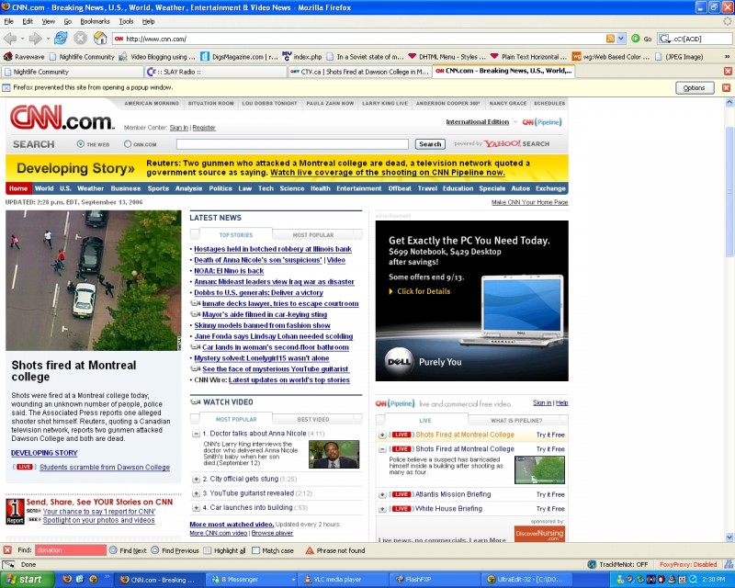Open the Tools menu

click(x=126, y=21)
